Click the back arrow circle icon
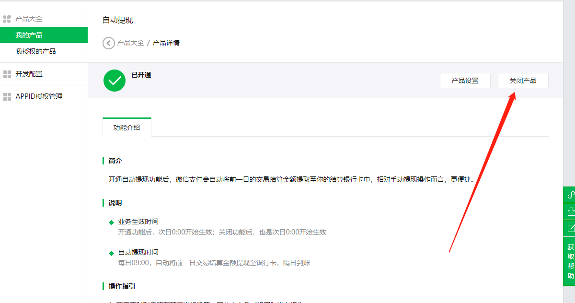The width and height of the screenshot is (575, 303). pyautogui.click(x=109, y=43)
